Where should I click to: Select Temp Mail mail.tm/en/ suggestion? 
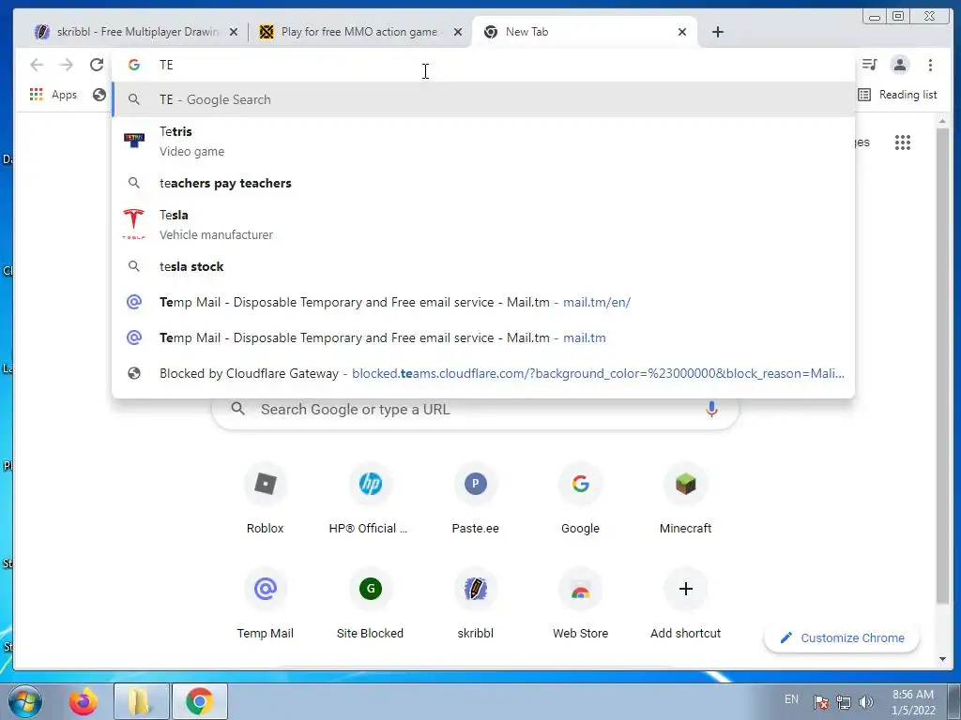click(483, 302)
